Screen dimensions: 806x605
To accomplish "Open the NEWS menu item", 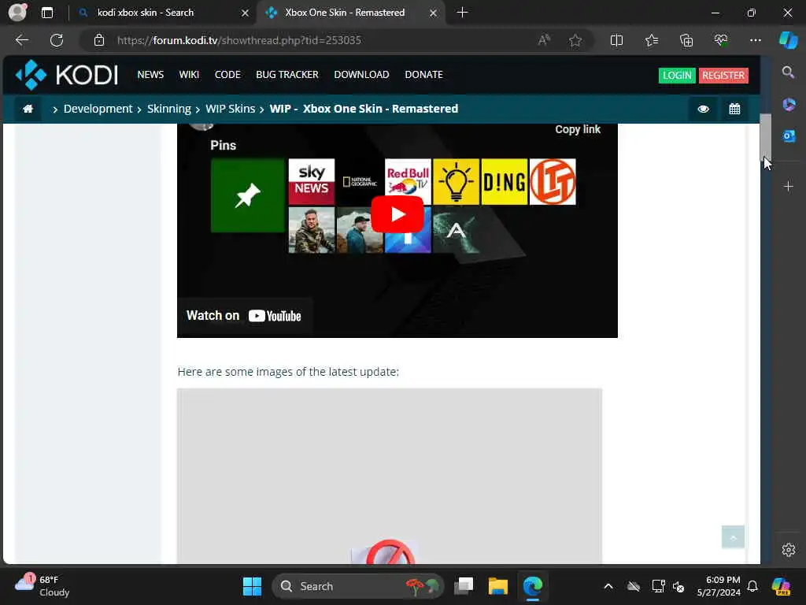I will pos(150,75).
